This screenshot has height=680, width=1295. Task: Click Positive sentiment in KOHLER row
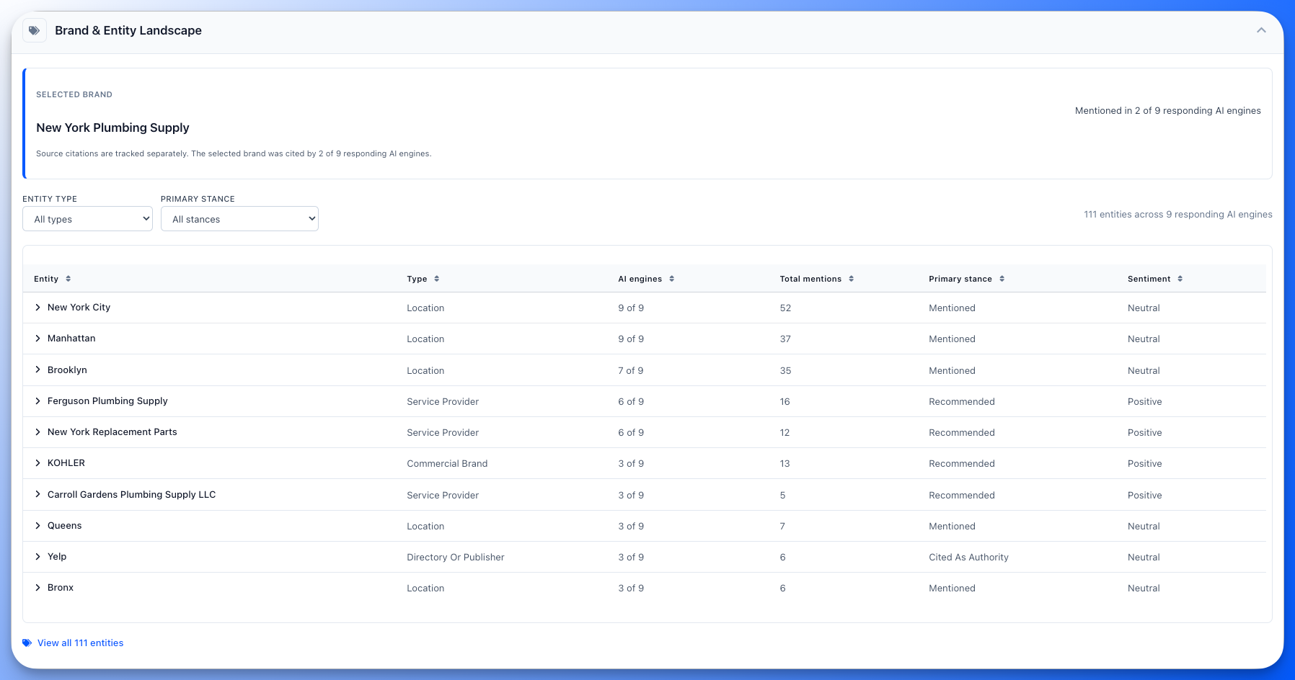(x=1144, y=464)
